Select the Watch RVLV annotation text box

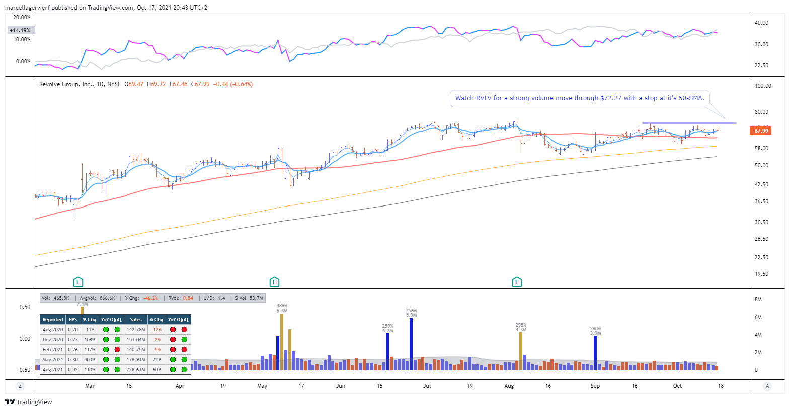[580, 98]
